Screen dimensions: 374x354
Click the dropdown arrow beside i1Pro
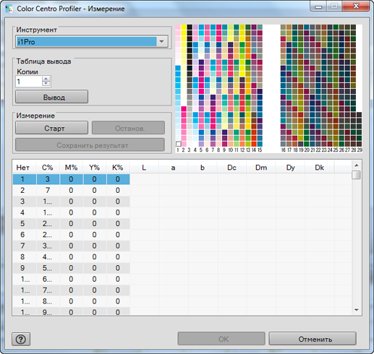pos(162,42)
